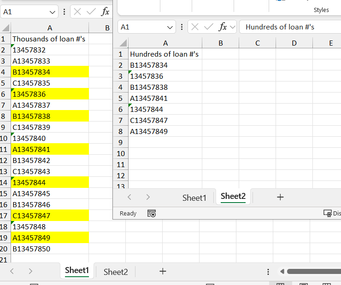
Task: Click next sheet arrow in the front window
Action: pyautogui.click(x=148, y=197)
